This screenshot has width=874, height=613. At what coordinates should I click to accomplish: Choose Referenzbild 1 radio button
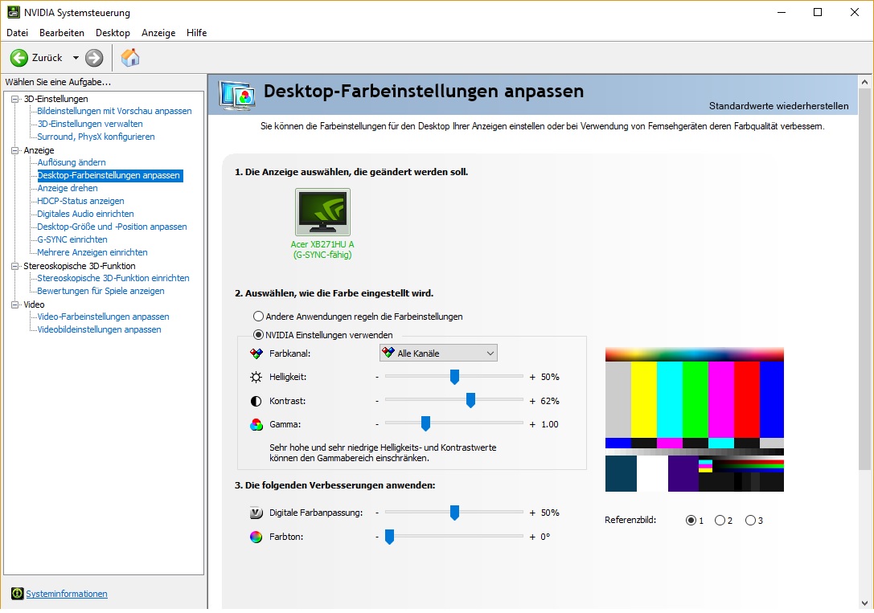tap(691, 520)
